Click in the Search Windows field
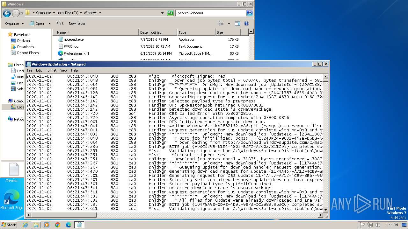This screenshot has width=408, height=229. click(211, 13)
